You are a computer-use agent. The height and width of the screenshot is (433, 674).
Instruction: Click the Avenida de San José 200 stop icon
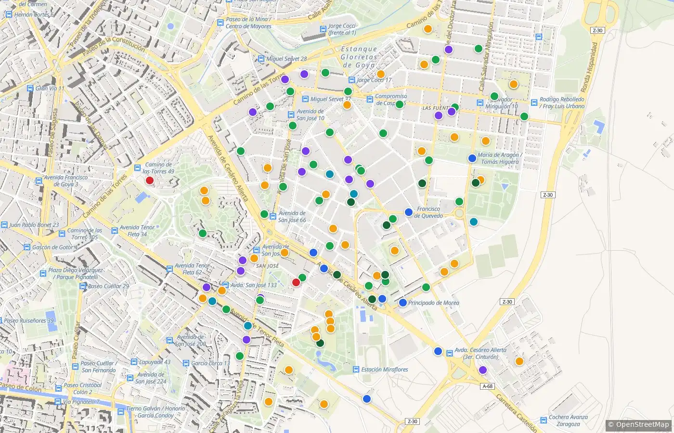(169, 340)
